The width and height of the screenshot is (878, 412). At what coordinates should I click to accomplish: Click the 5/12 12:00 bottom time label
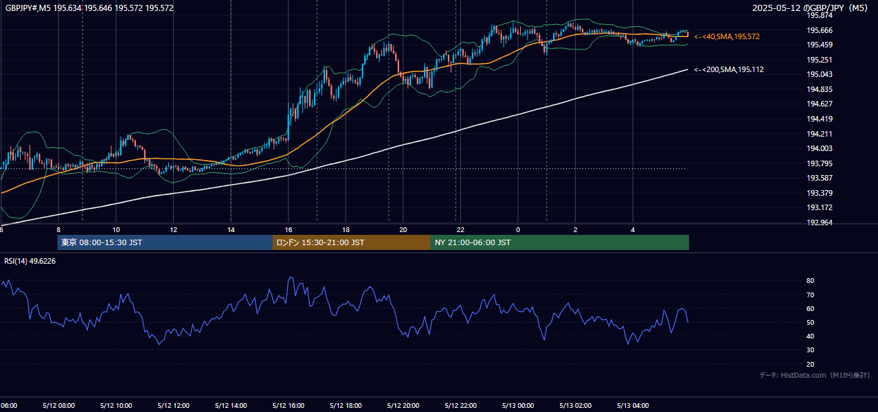(x=174, y=406)
